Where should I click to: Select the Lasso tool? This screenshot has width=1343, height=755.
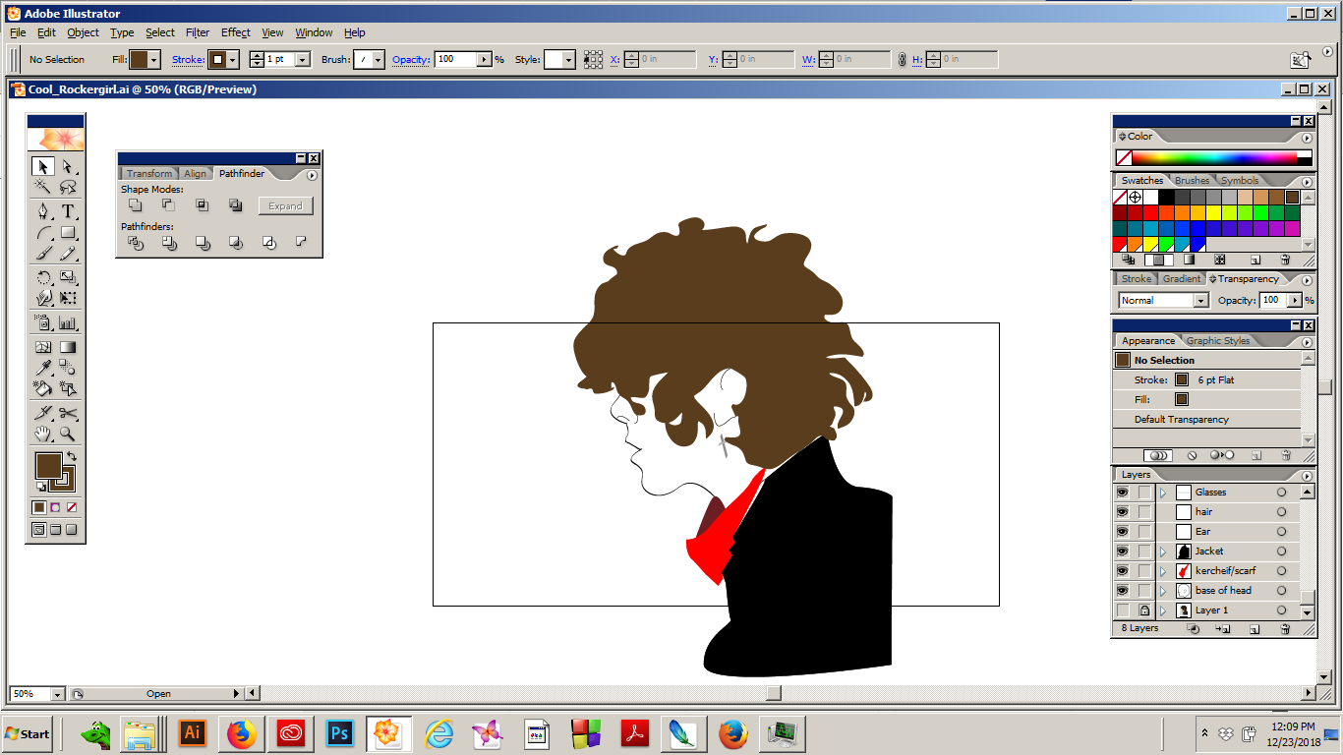68,187
